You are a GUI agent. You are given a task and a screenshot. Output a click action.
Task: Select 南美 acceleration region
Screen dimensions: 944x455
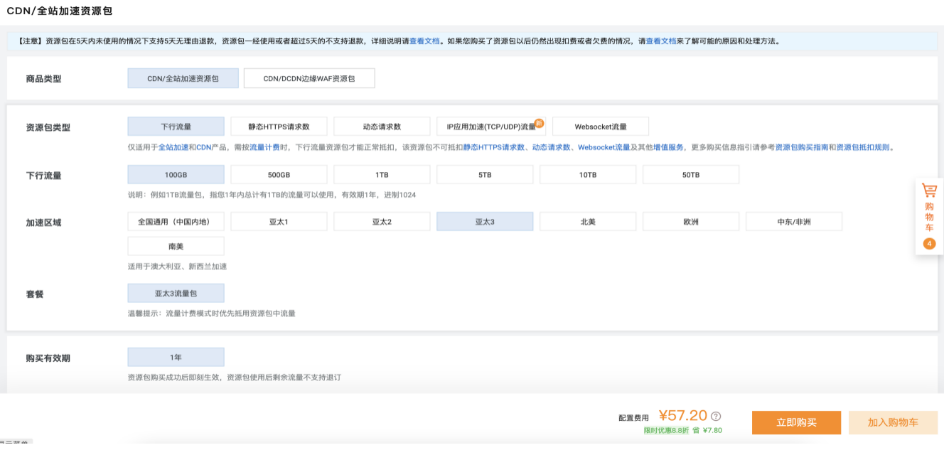tap(176, 246)
